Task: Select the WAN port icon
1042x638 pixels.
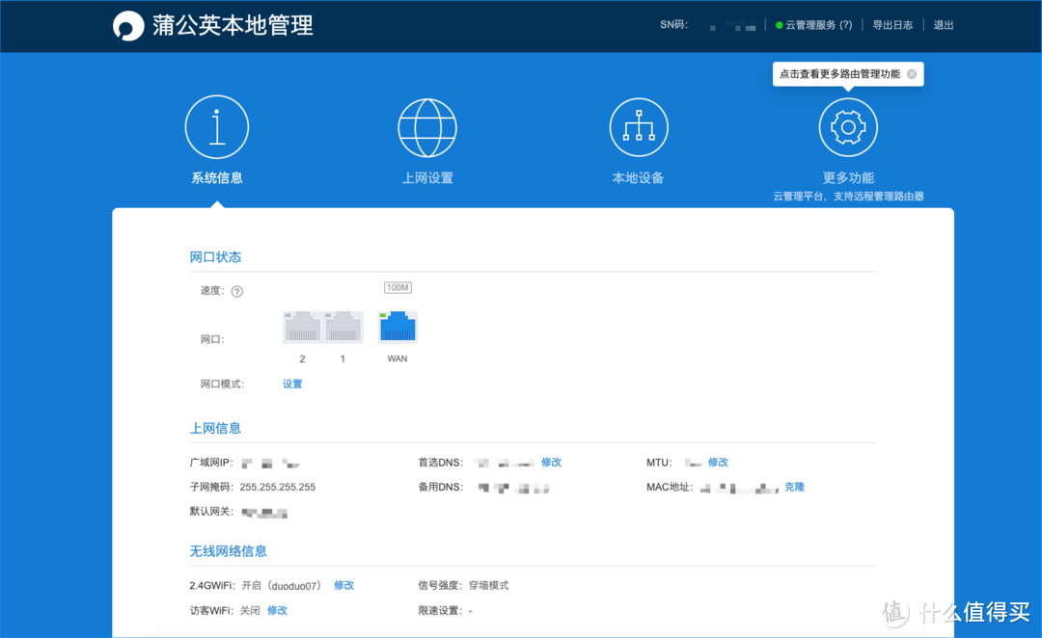Action: click(397, 327)
